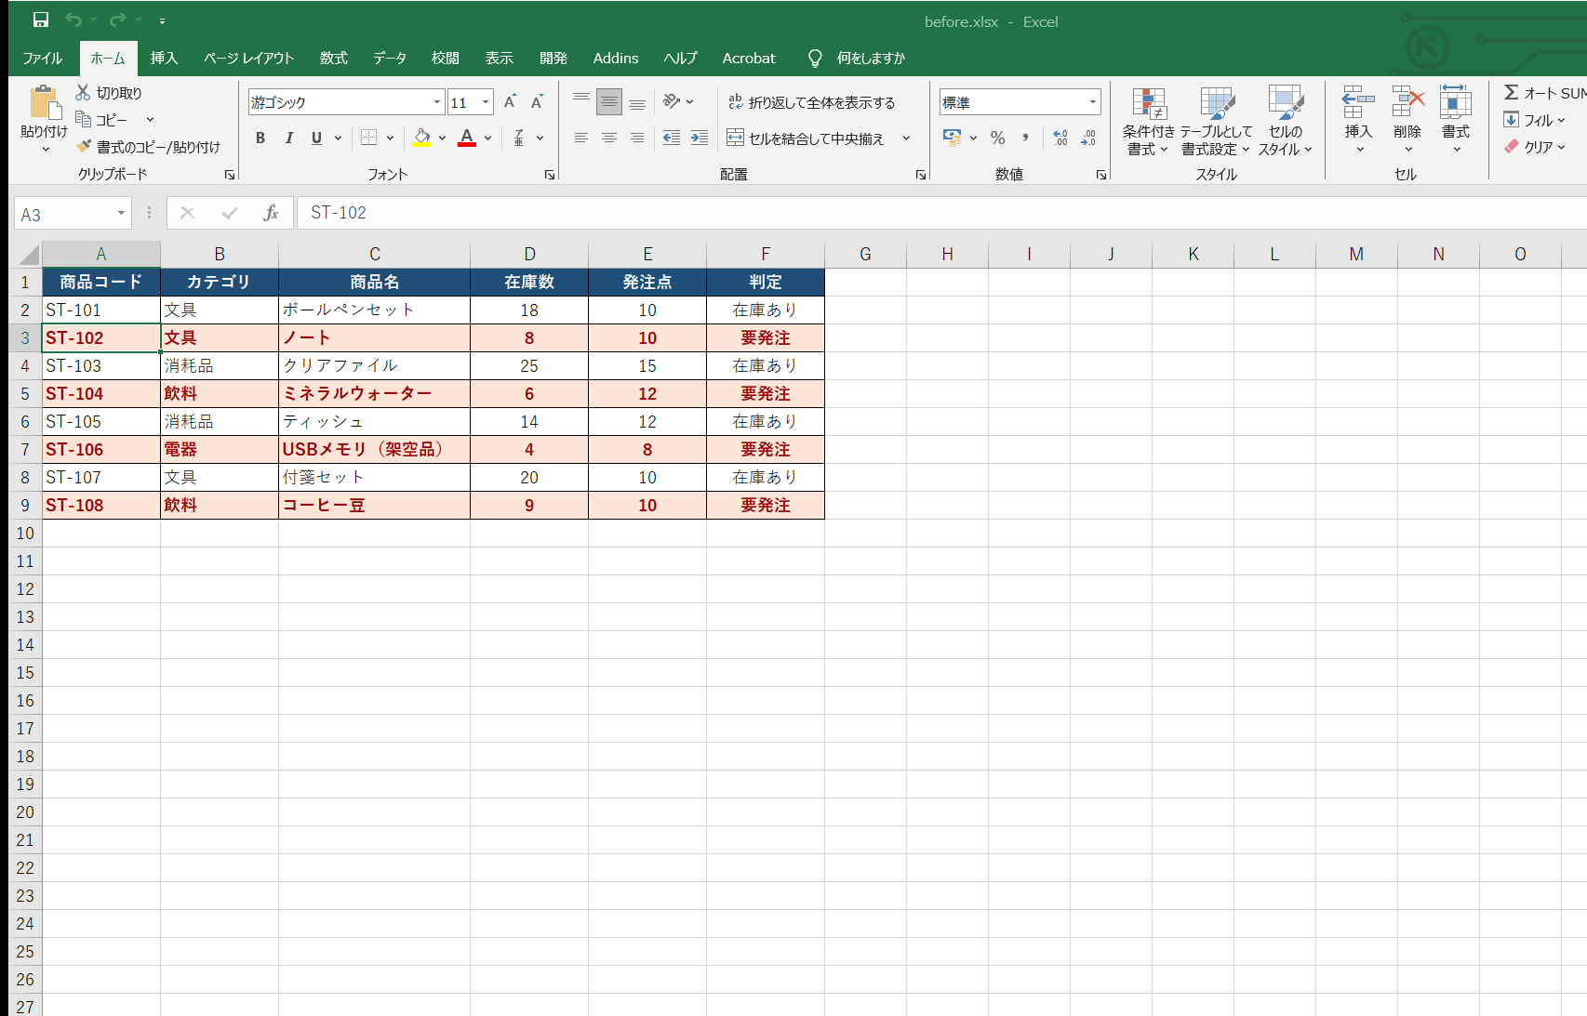Screen dimensions: 1587x1016
Task: Switch to the 挿入 ribbon tab
Action: (x=164, y=58)
